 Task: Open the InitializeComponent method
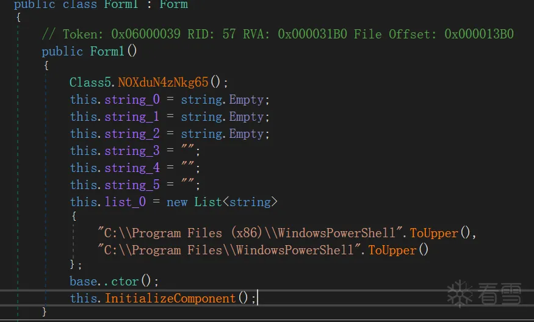click(x=170, y=298)
